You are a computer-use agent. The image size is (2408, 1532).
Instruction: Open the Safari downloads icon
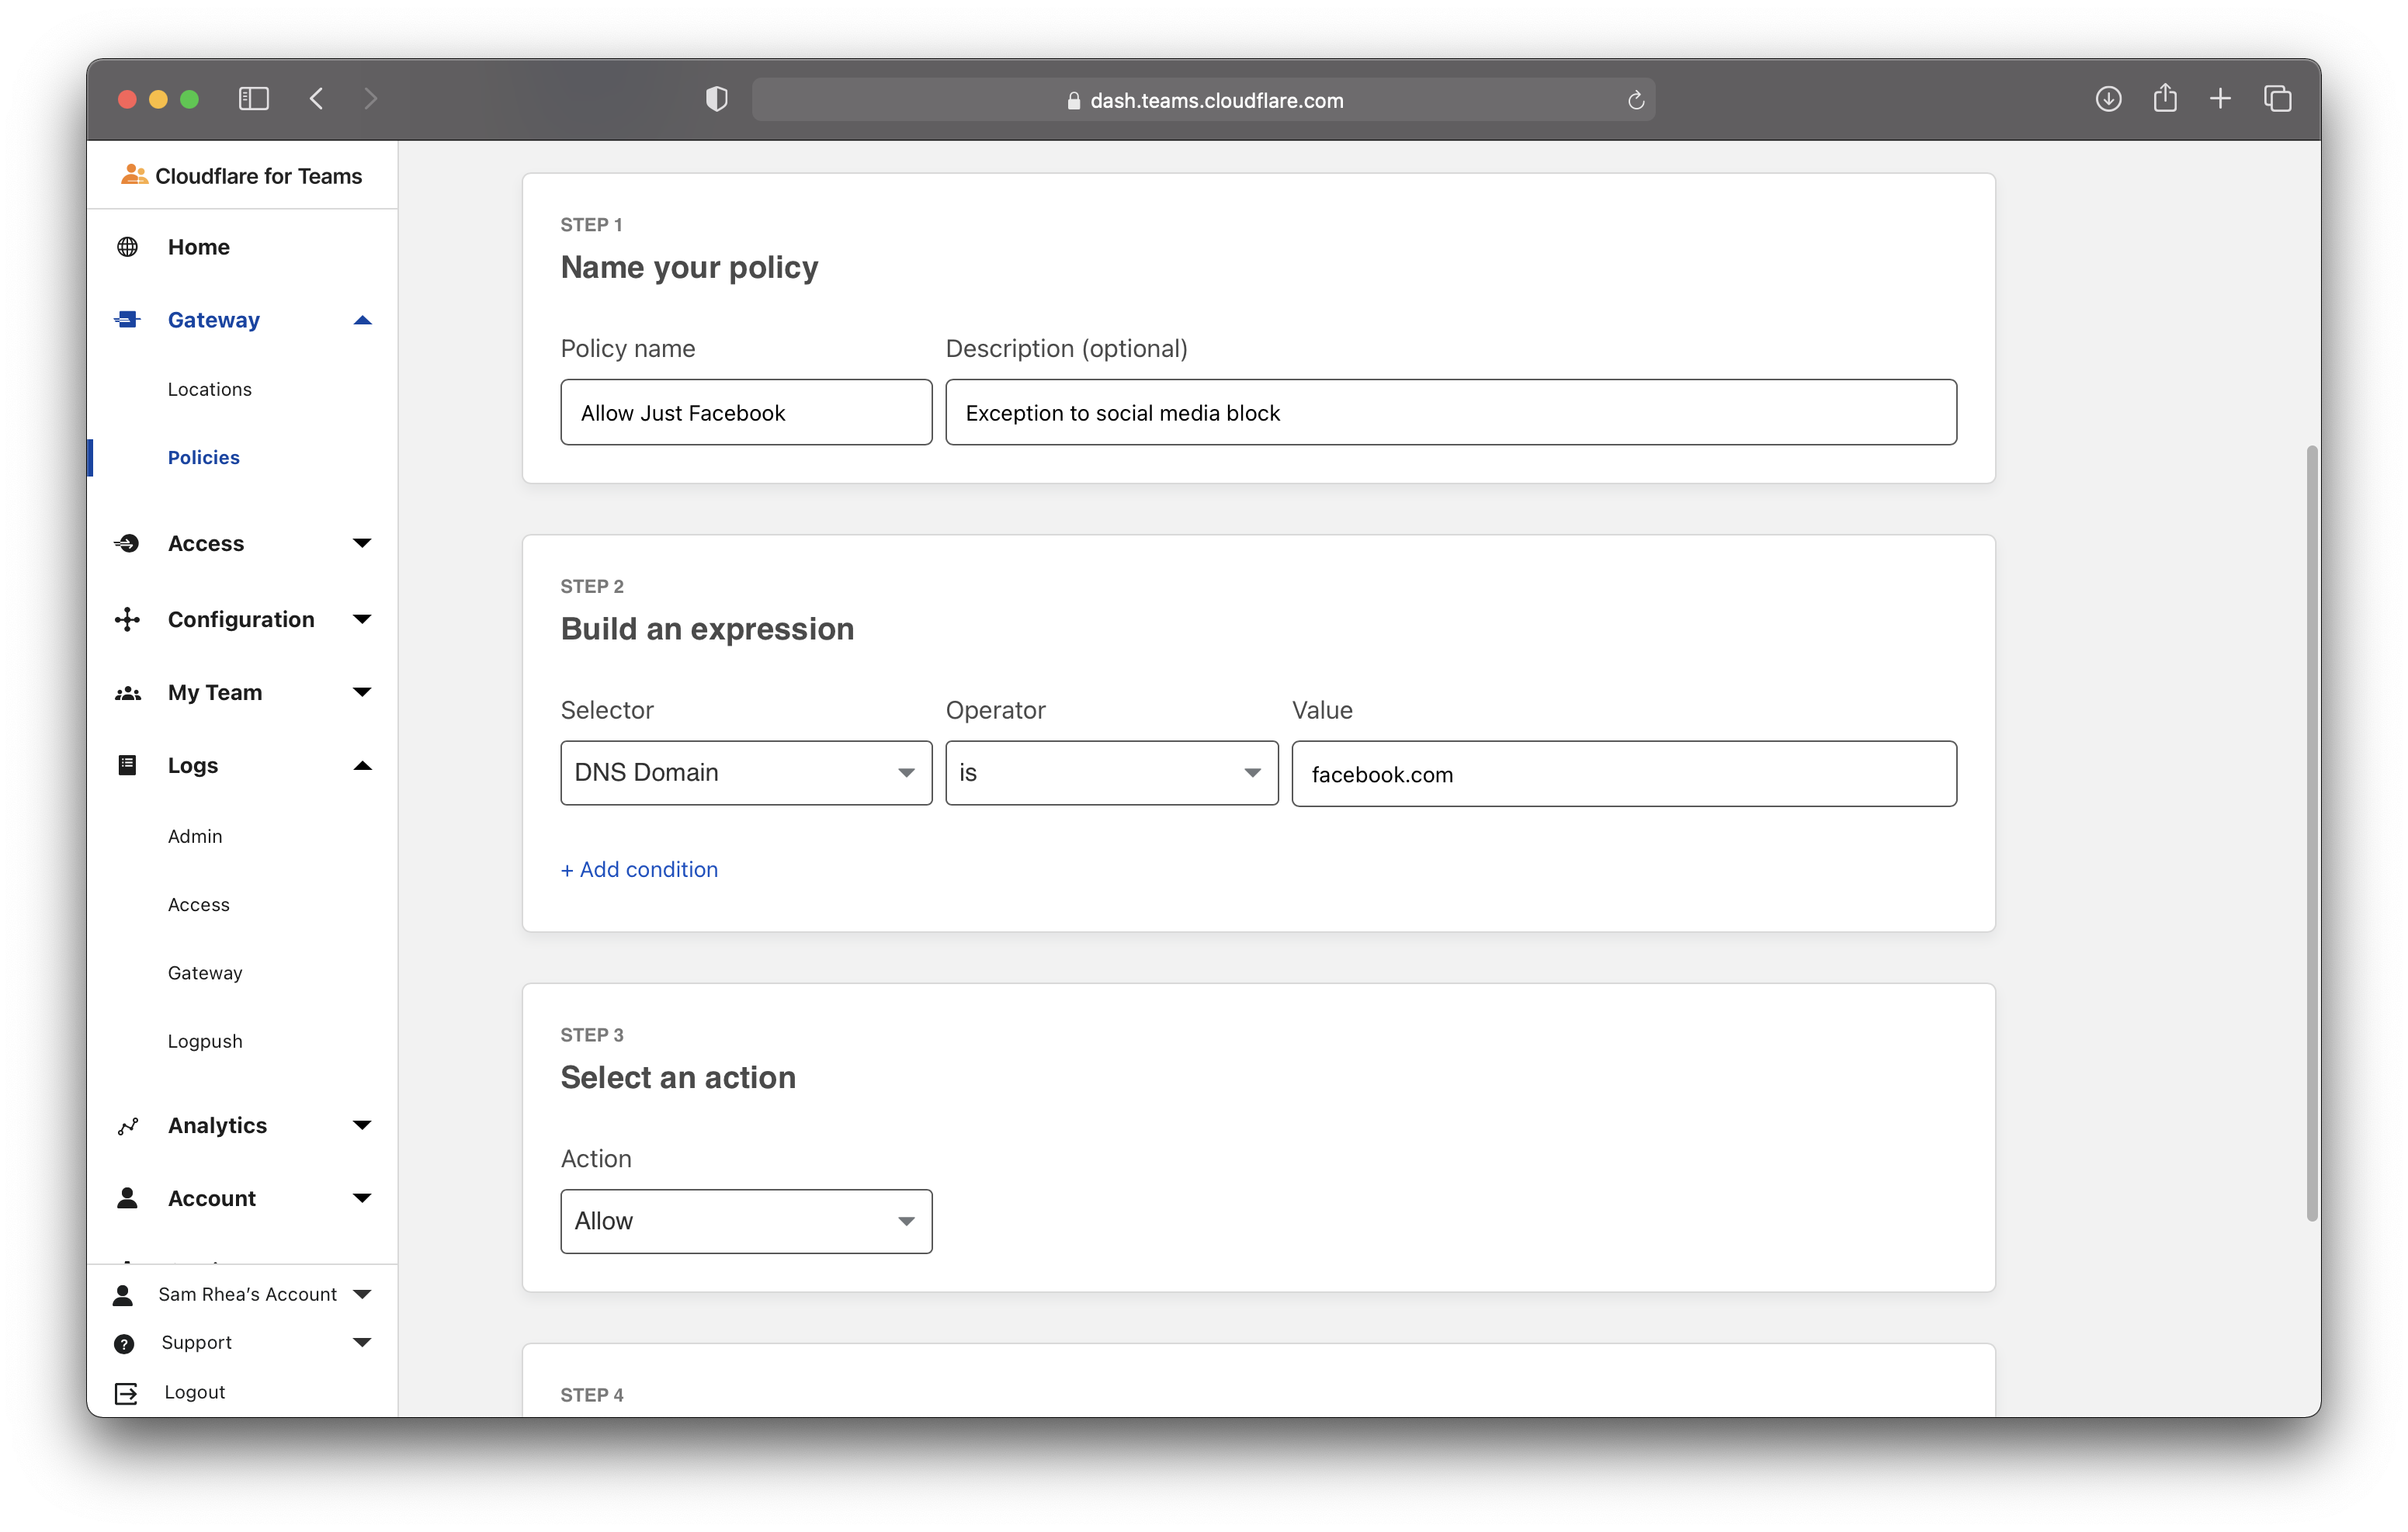point(2108,99)
